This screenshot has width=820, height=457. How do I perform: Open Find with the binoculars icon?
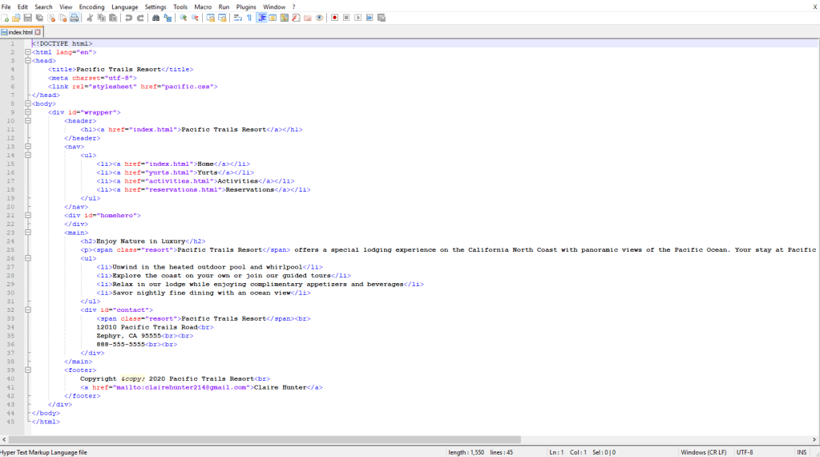[x=156, y=18]
